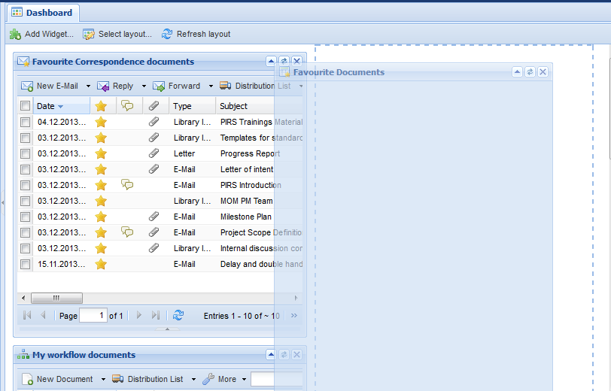611x391 pixels.
Task: Click Add Widget button
Action: click(x=41, y=35)
